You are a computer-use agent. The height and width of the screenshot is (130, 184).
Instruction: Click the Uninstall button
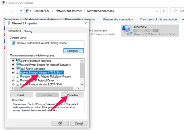click(x=47, y=95)
